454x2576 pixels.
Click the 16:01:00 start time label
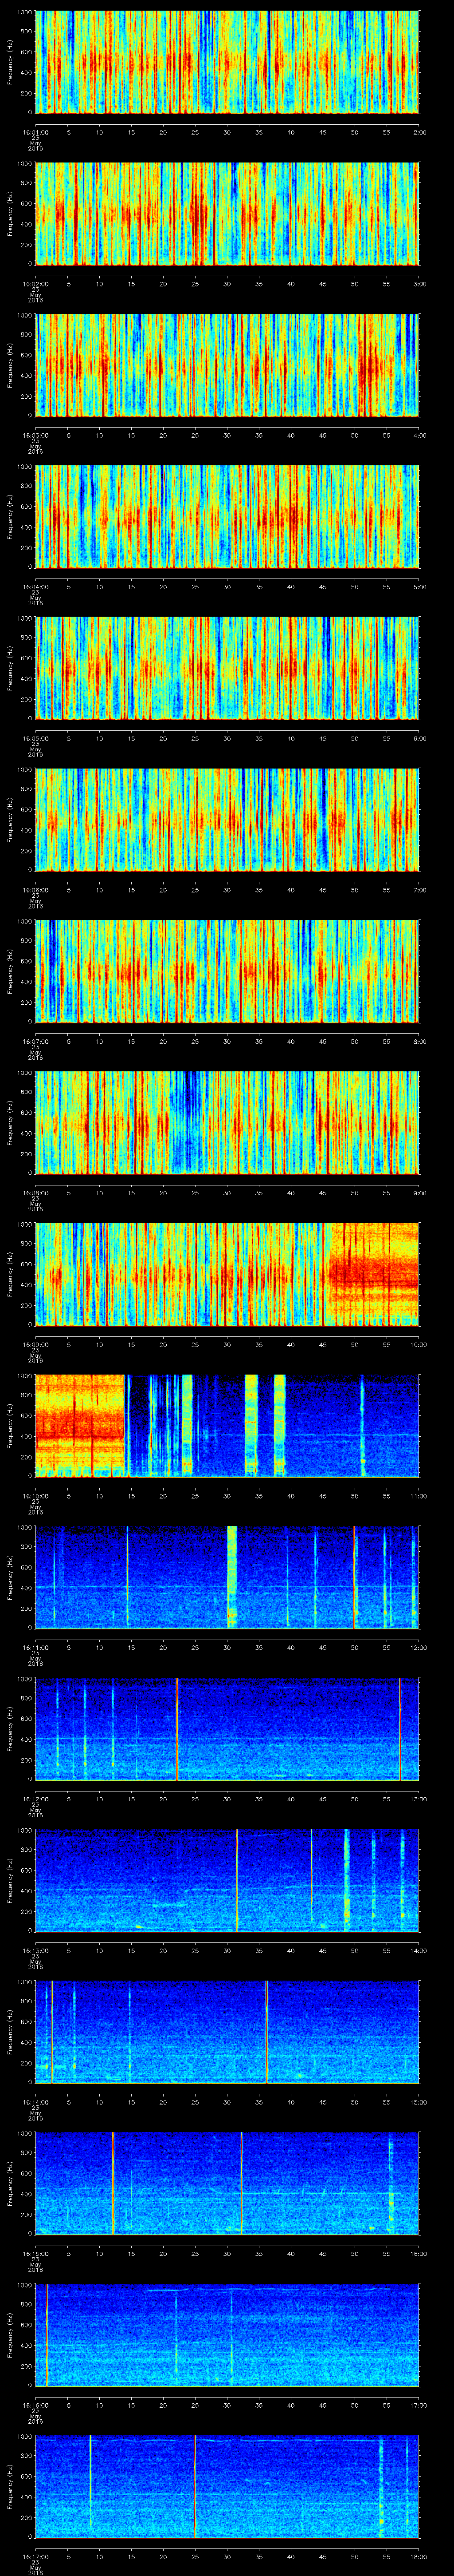click(x=35, y=132)
